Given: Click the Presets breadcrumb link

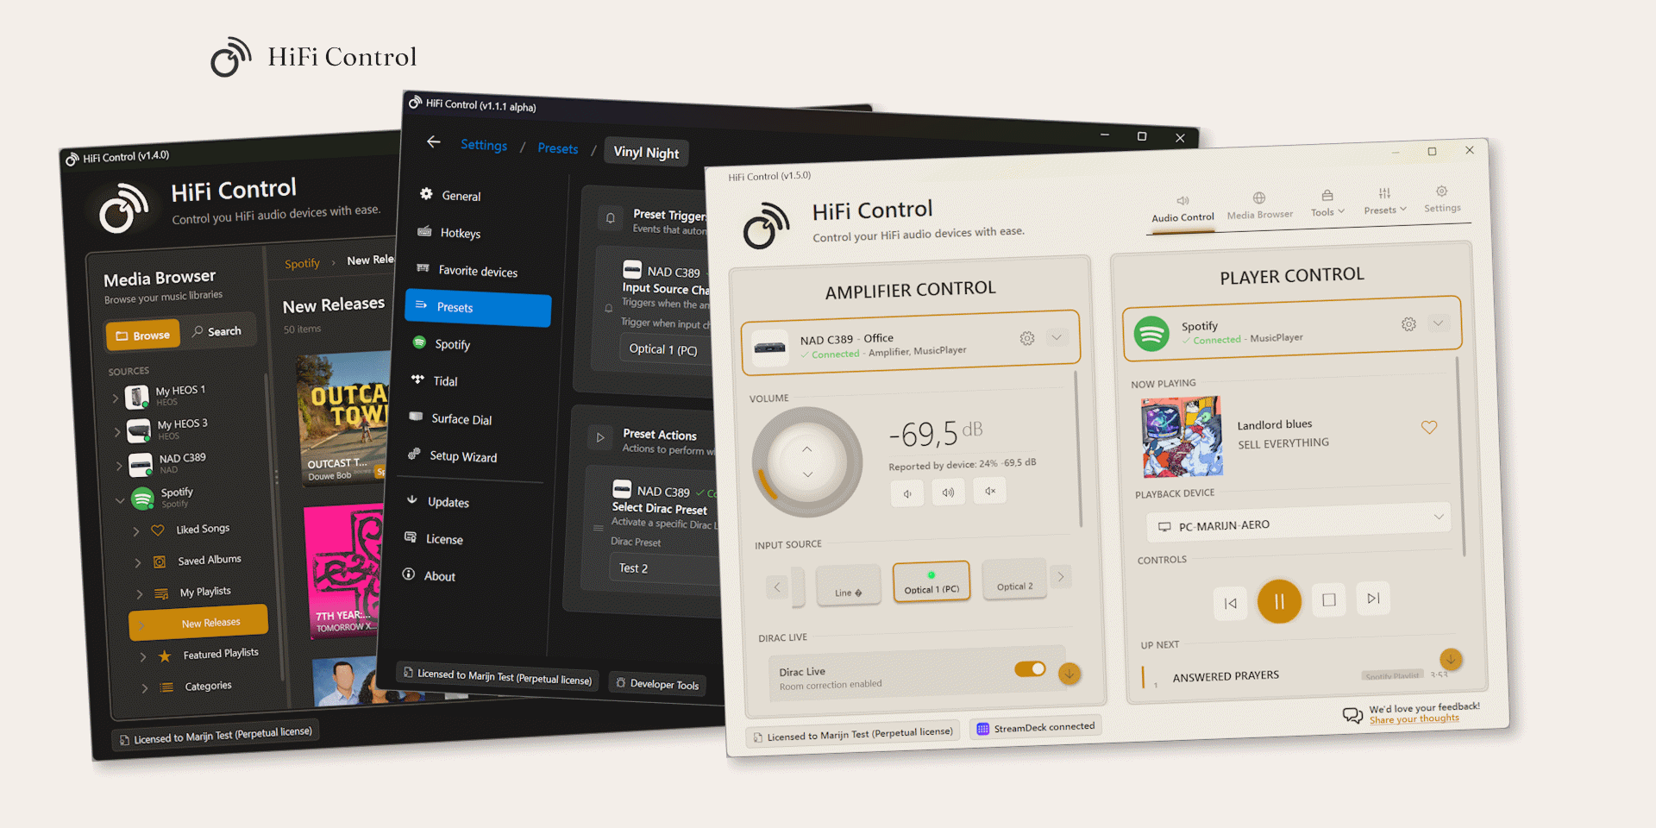Looking at the screenshot, I should click(x=558, y=148).
